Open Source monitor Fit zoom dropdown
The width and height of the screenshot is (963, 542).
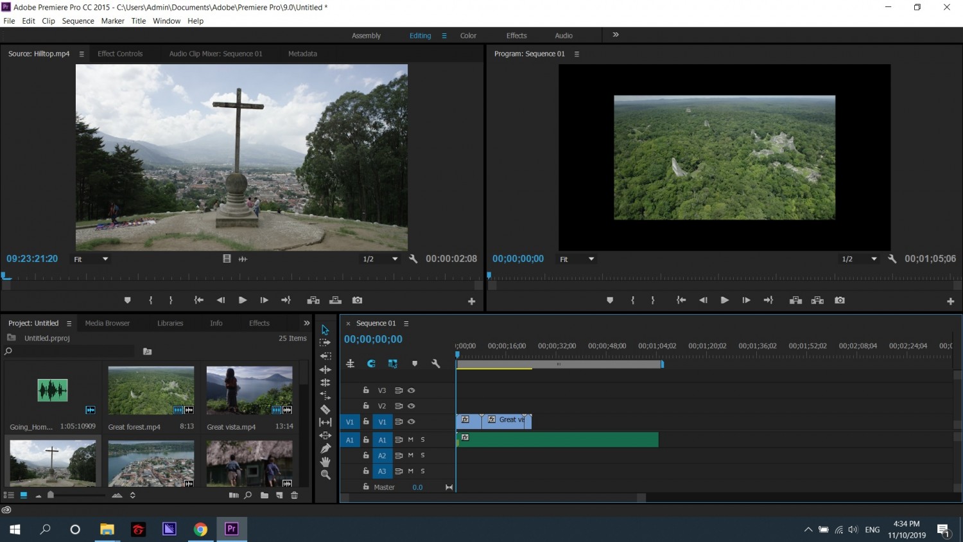tap(91, 259)
